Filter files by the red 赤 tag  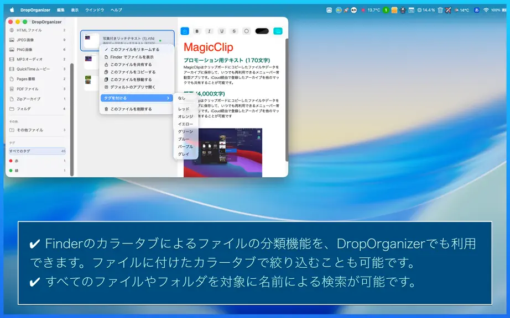38,161
